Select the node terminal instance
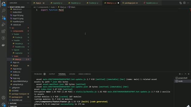191x107 pixels. point(182,81)
